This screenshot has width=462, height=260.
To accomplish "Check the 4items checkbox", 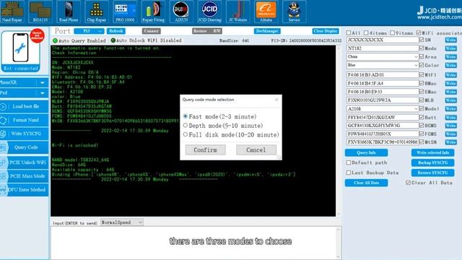I will (x=366, y=32).
